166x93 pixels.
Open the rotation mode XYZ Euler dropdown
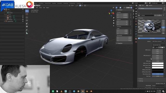pyautogui.click(x=124, y=26)
